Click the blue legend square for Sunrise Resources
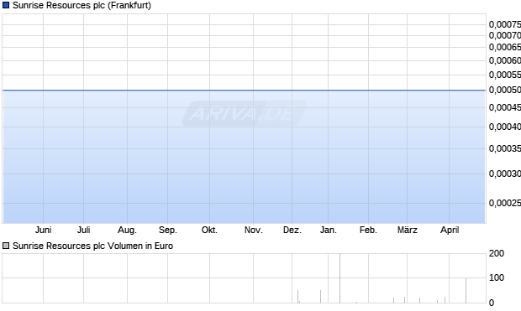 6,5
